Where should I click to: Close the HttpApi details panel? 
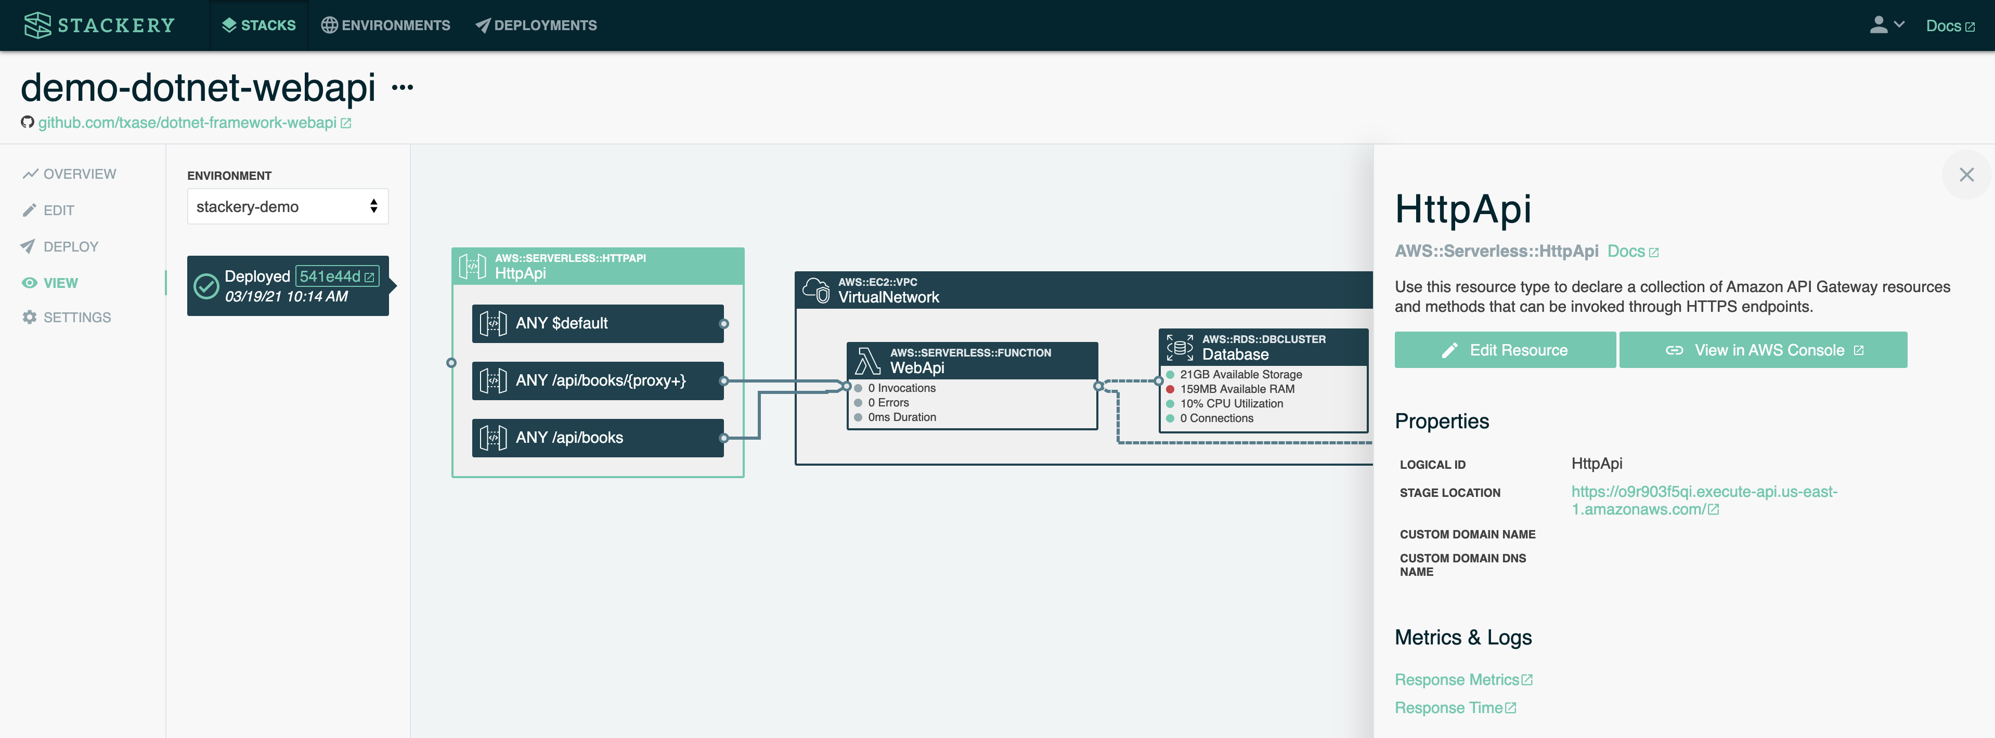[1966, 175]
